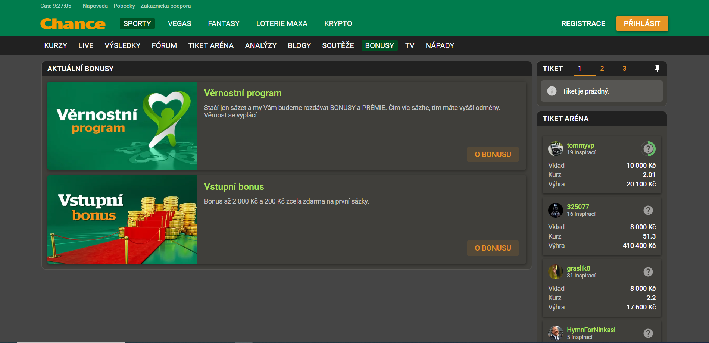Click the question mark icon on graslik8's ticket
Screen dimensions: 709x343
coord(648,272)
